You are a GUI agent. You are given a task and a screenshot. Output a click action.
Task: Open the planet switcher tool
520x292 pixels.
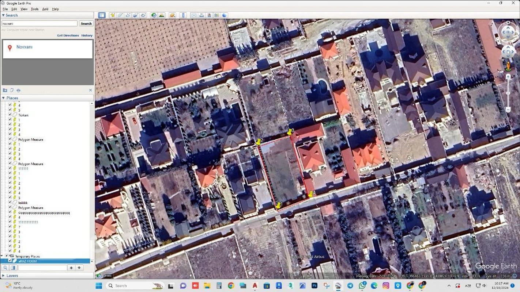[173, 15]
